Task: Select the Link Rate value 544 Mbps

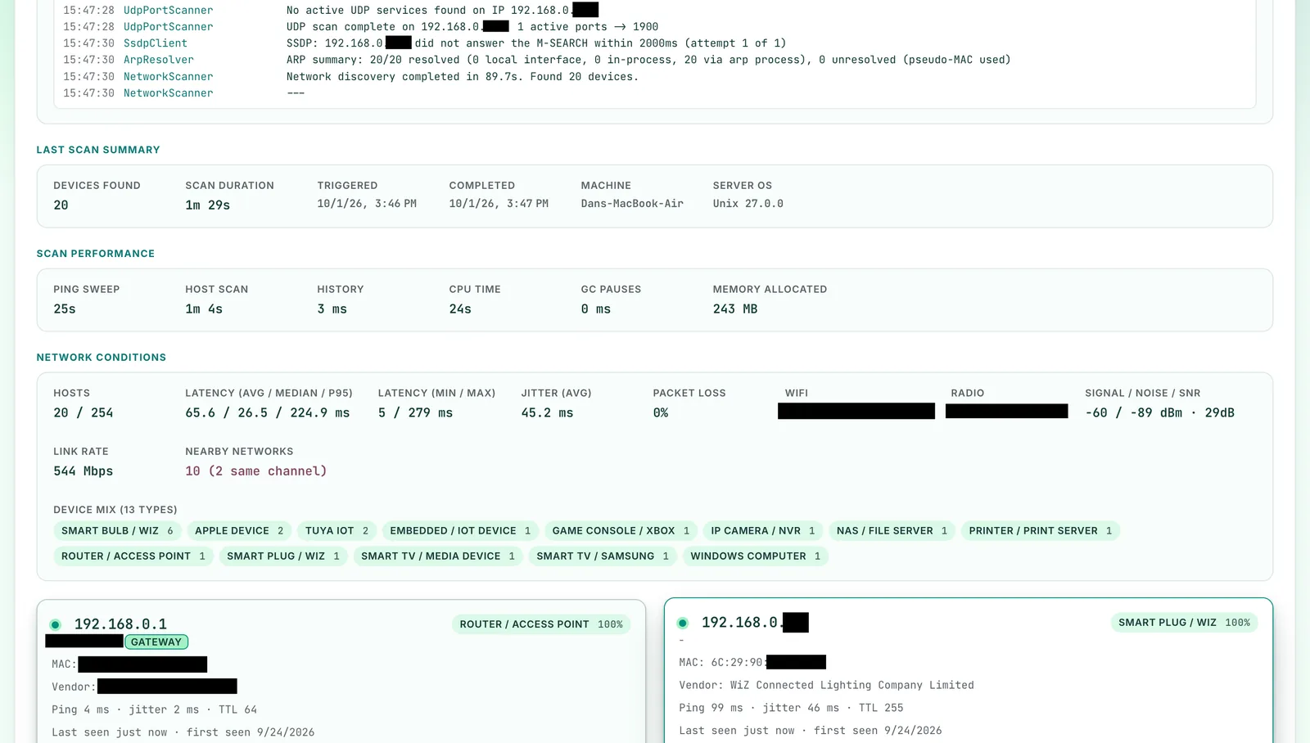Action: (84, 471)
